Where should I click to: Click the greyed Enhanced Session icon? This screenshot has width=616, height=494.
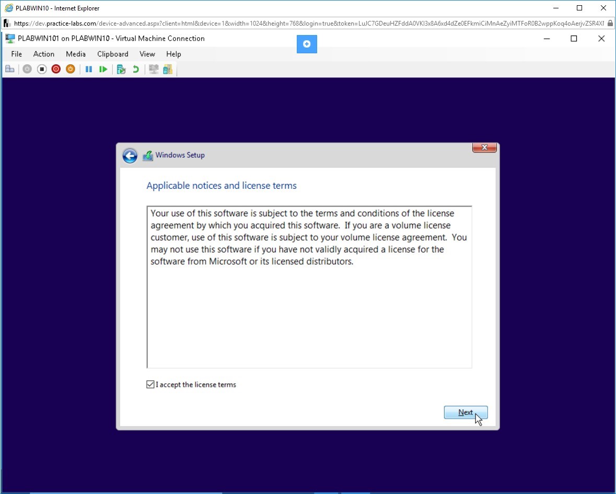(154, 70)
